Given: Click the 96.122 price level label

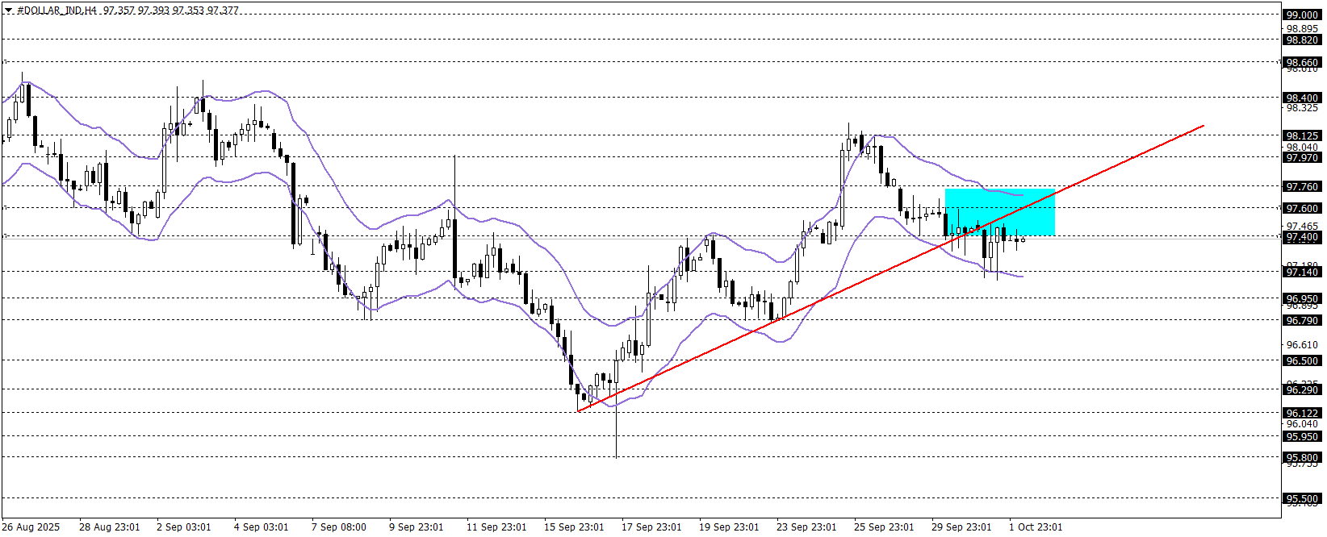Looking at the screenshot, I should (x=1301, y=413).
